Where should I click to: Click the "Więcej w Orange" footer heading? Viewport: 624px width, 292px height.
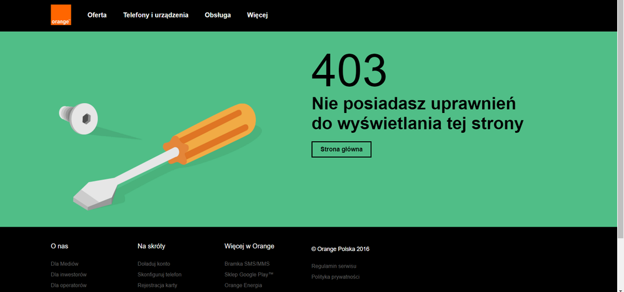tap(249, 246)
